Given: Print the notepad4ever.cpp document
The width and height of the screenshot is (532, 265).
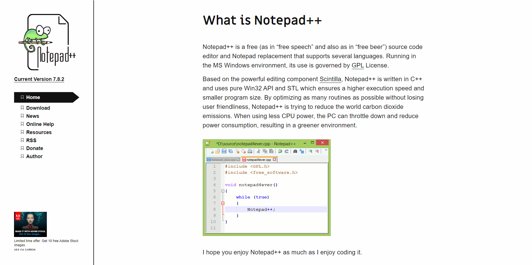Looking at the screenshot, I should tap(250, 151).
